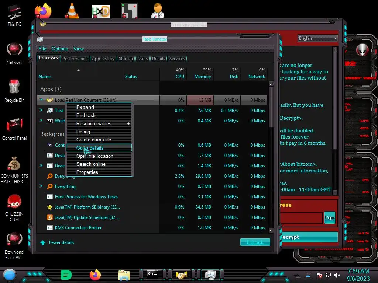Viewport: 378px width, 283px height.
Task: Sort processes by Name column
Action: pyautogui.click(x=80, y=73)
